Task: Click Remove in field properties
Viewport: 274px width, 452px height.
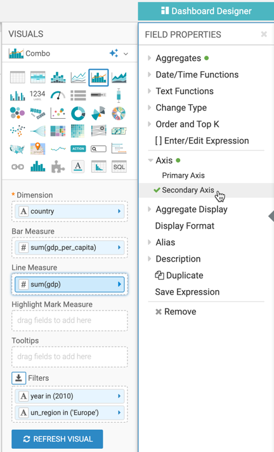Action: coord(176,312)
